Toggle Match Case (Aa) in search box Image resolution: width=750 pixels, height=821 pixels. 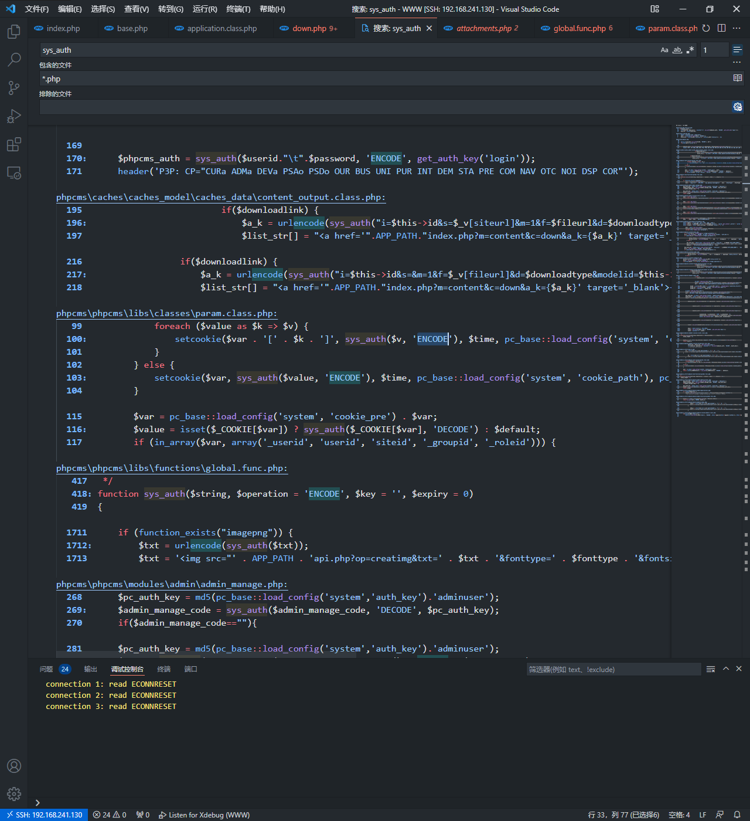[664, 50]
